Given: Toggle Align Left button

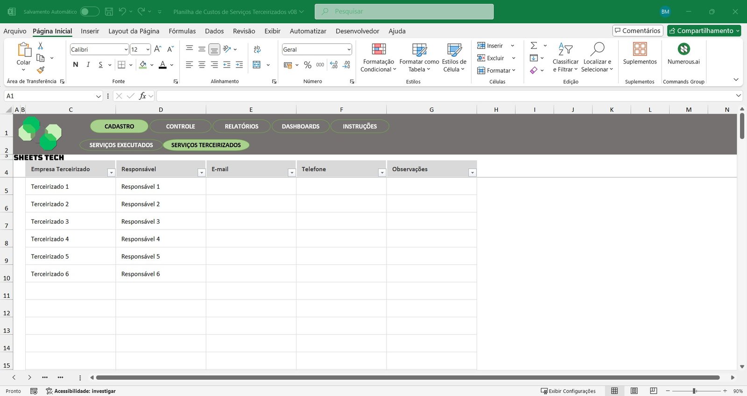Looking at the screenshot, I should click(189, 65).
